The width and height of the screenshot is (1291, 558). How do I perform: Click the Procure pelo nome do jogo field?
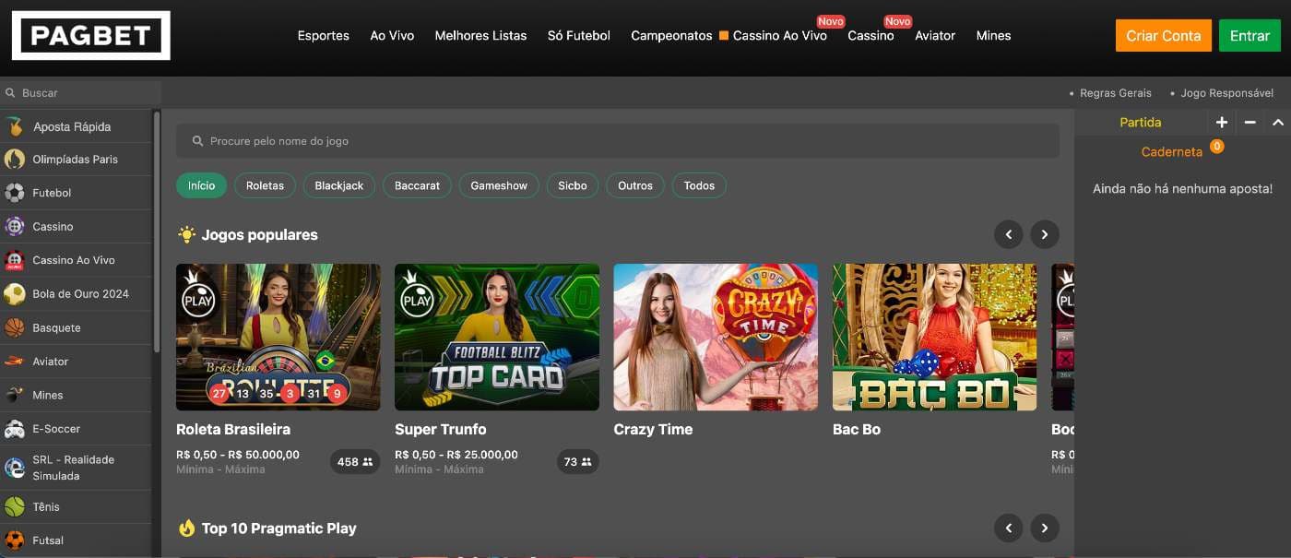pos(618,141)
